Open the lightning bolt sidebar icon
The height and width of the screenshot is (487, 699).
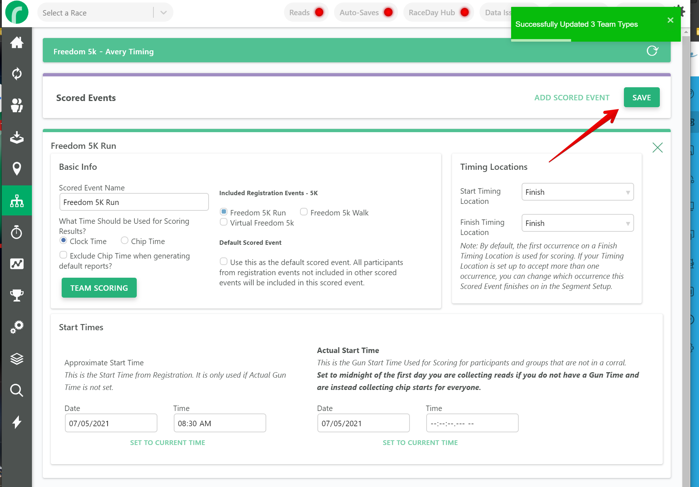coord(17,422)
